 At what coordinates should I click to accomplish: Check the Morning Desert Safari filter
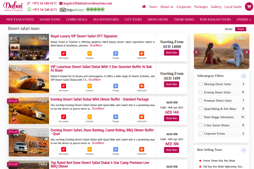[x=201, y=84]
